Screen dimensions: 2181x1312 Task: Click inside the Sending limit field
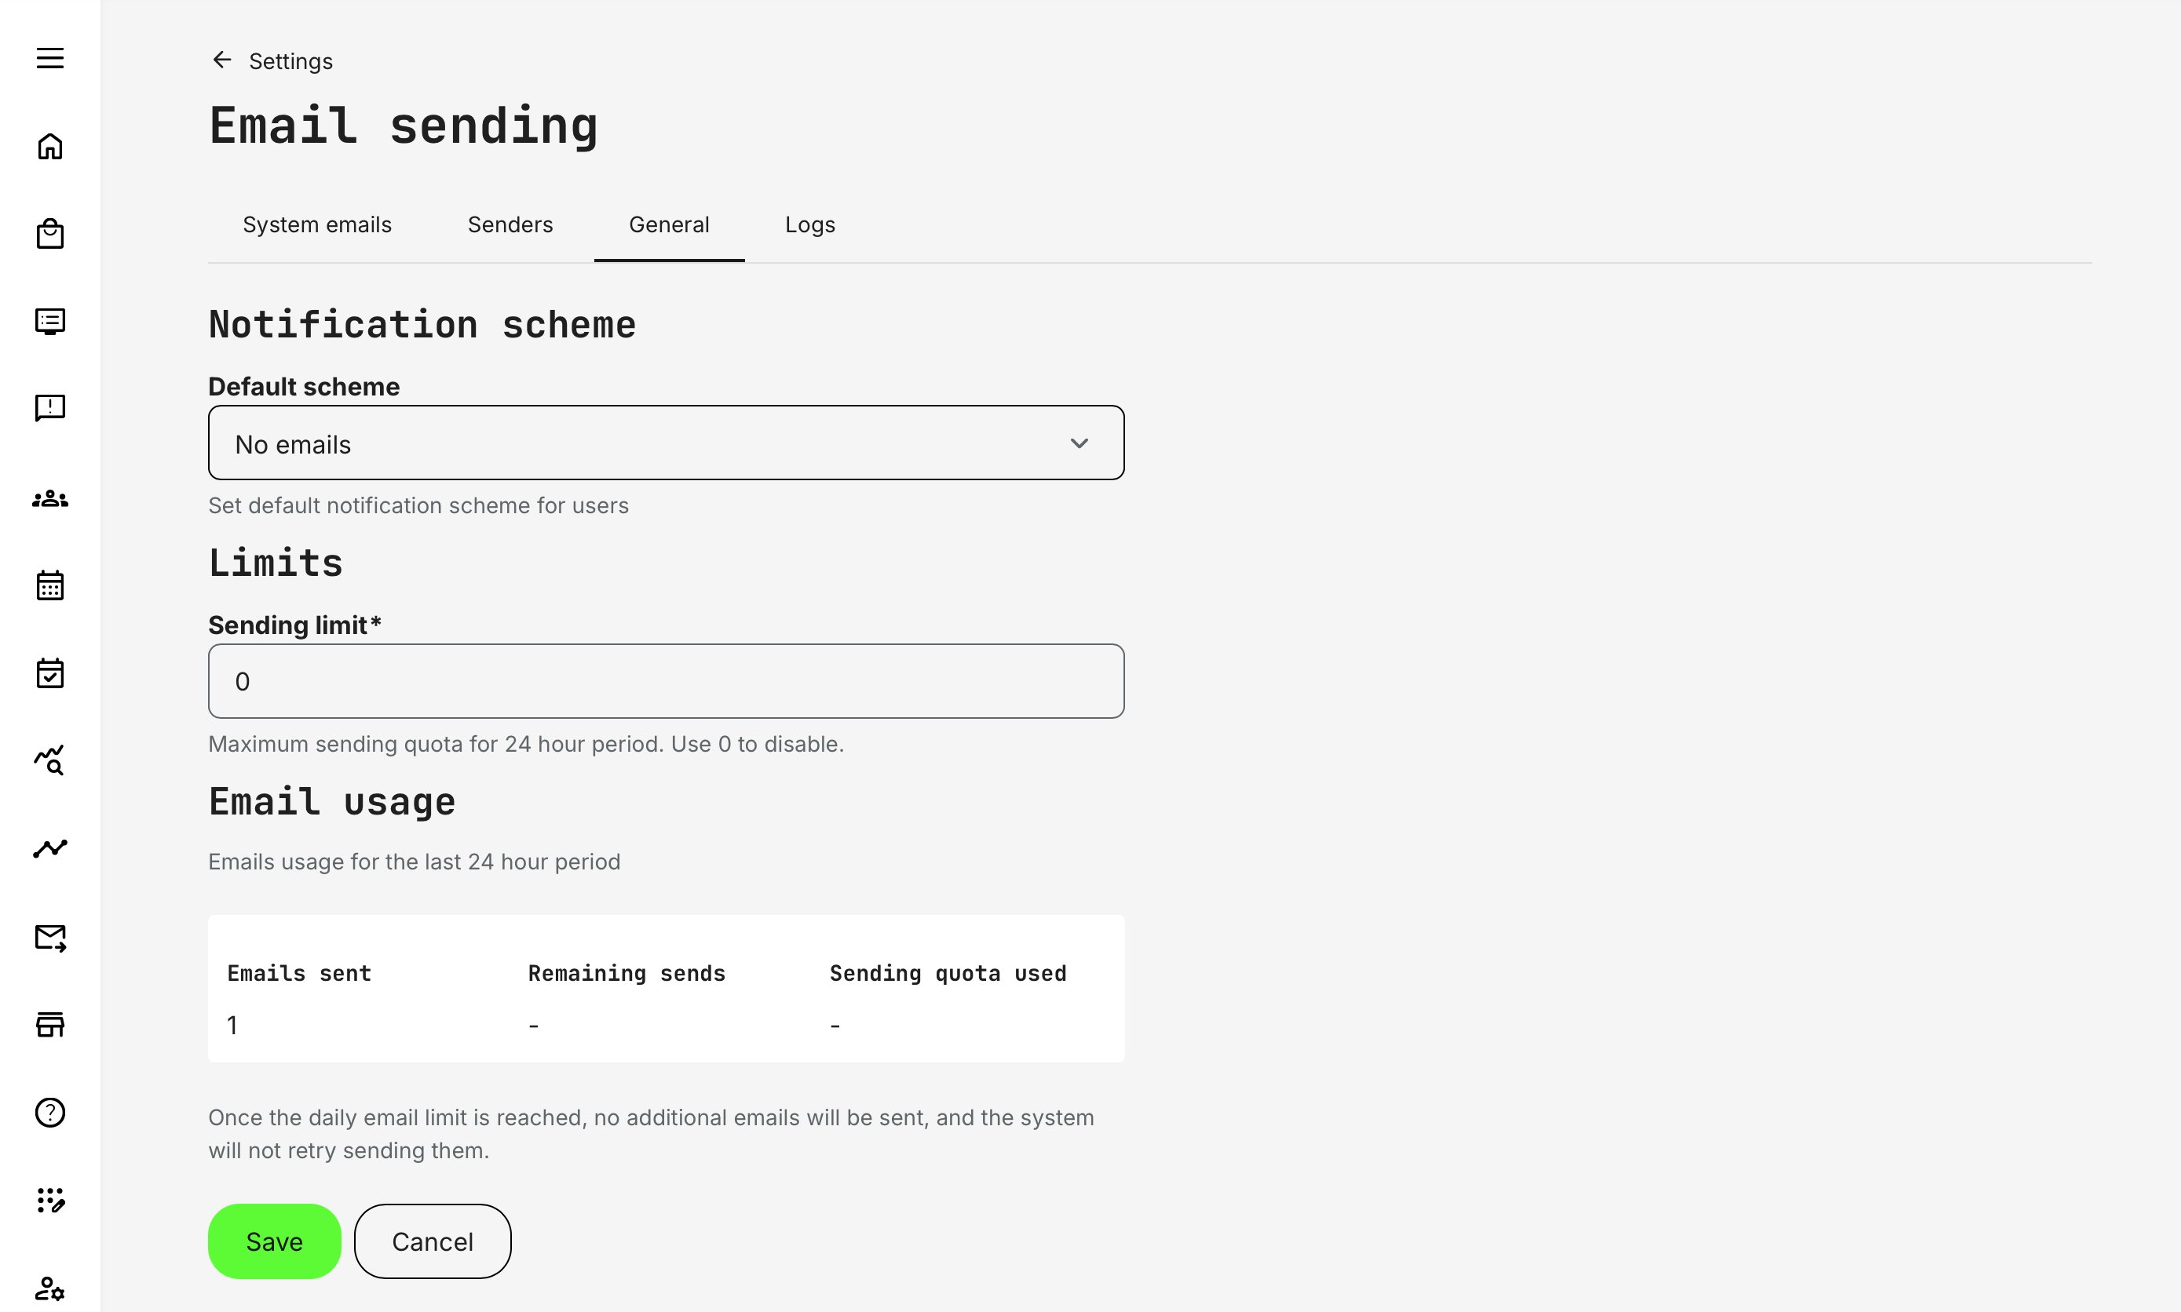coord(665,681)
